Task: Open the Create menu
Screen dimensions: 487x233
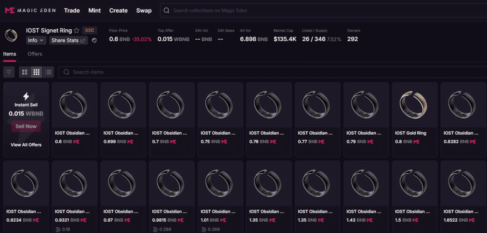Action: [x=118, y=10]
